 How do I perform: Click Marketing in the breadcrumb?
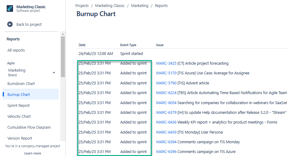click(140, 6)
